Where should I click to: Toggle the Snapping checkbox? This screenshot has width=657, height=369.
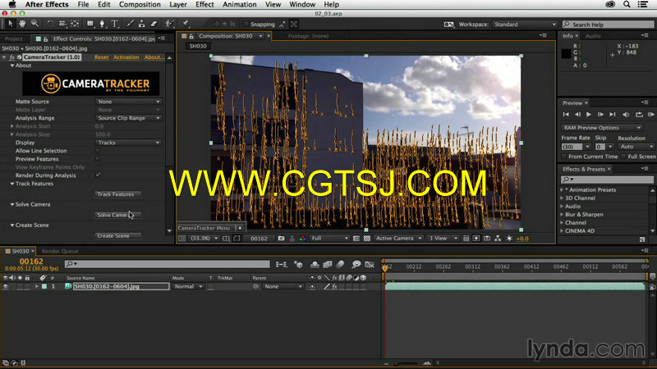coord(246,25)
